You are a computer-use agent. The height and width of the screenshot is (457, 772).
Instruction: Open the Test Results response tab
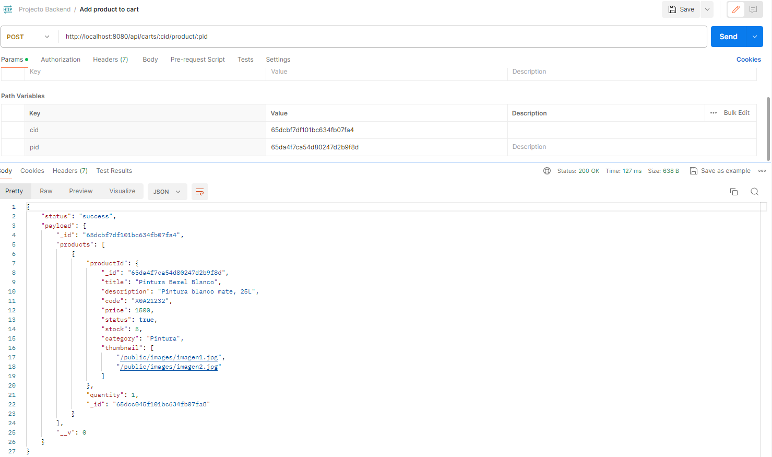(x=114, y=170)
